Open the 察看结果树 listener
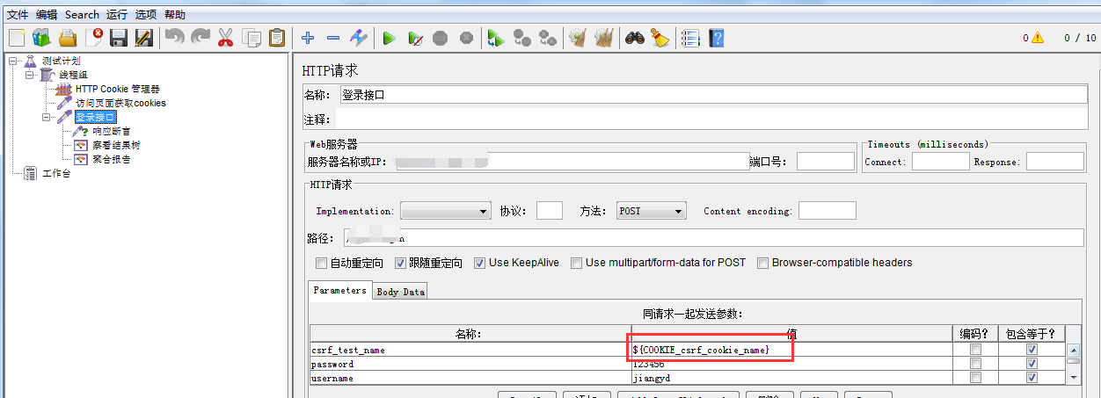 (116, 145)
